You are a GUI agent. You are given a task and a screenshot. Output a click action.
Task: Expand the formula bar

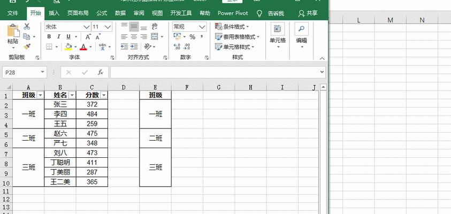(322, 72)
